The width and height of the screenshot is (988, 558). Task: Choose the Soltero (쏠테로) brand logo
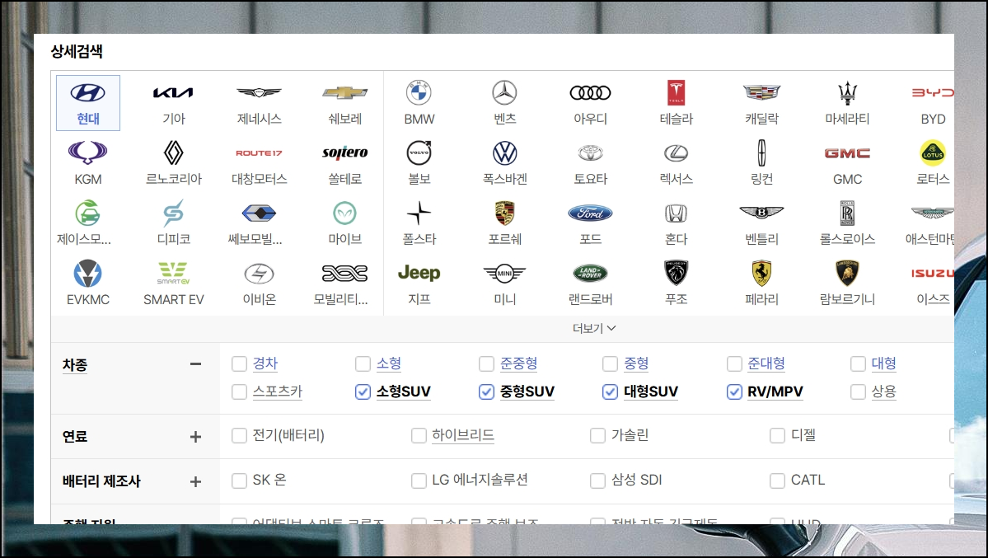344,152
